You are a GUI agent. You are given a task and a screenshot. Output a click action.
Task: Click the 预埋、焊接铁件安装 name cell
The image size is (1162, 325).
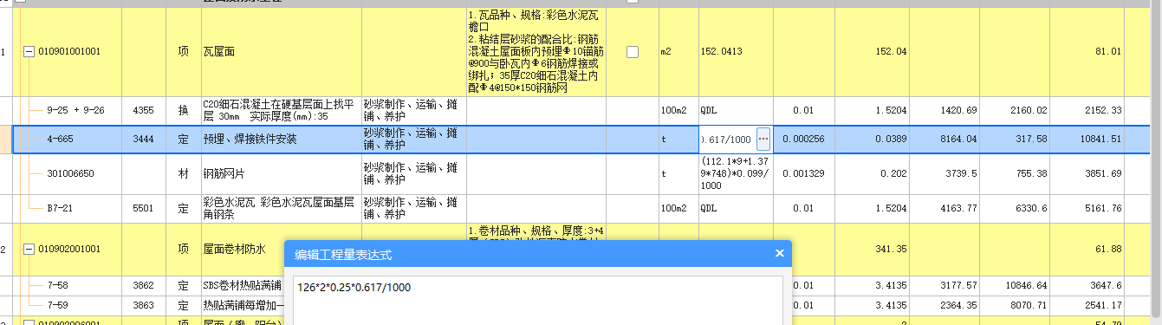(281, 139)
